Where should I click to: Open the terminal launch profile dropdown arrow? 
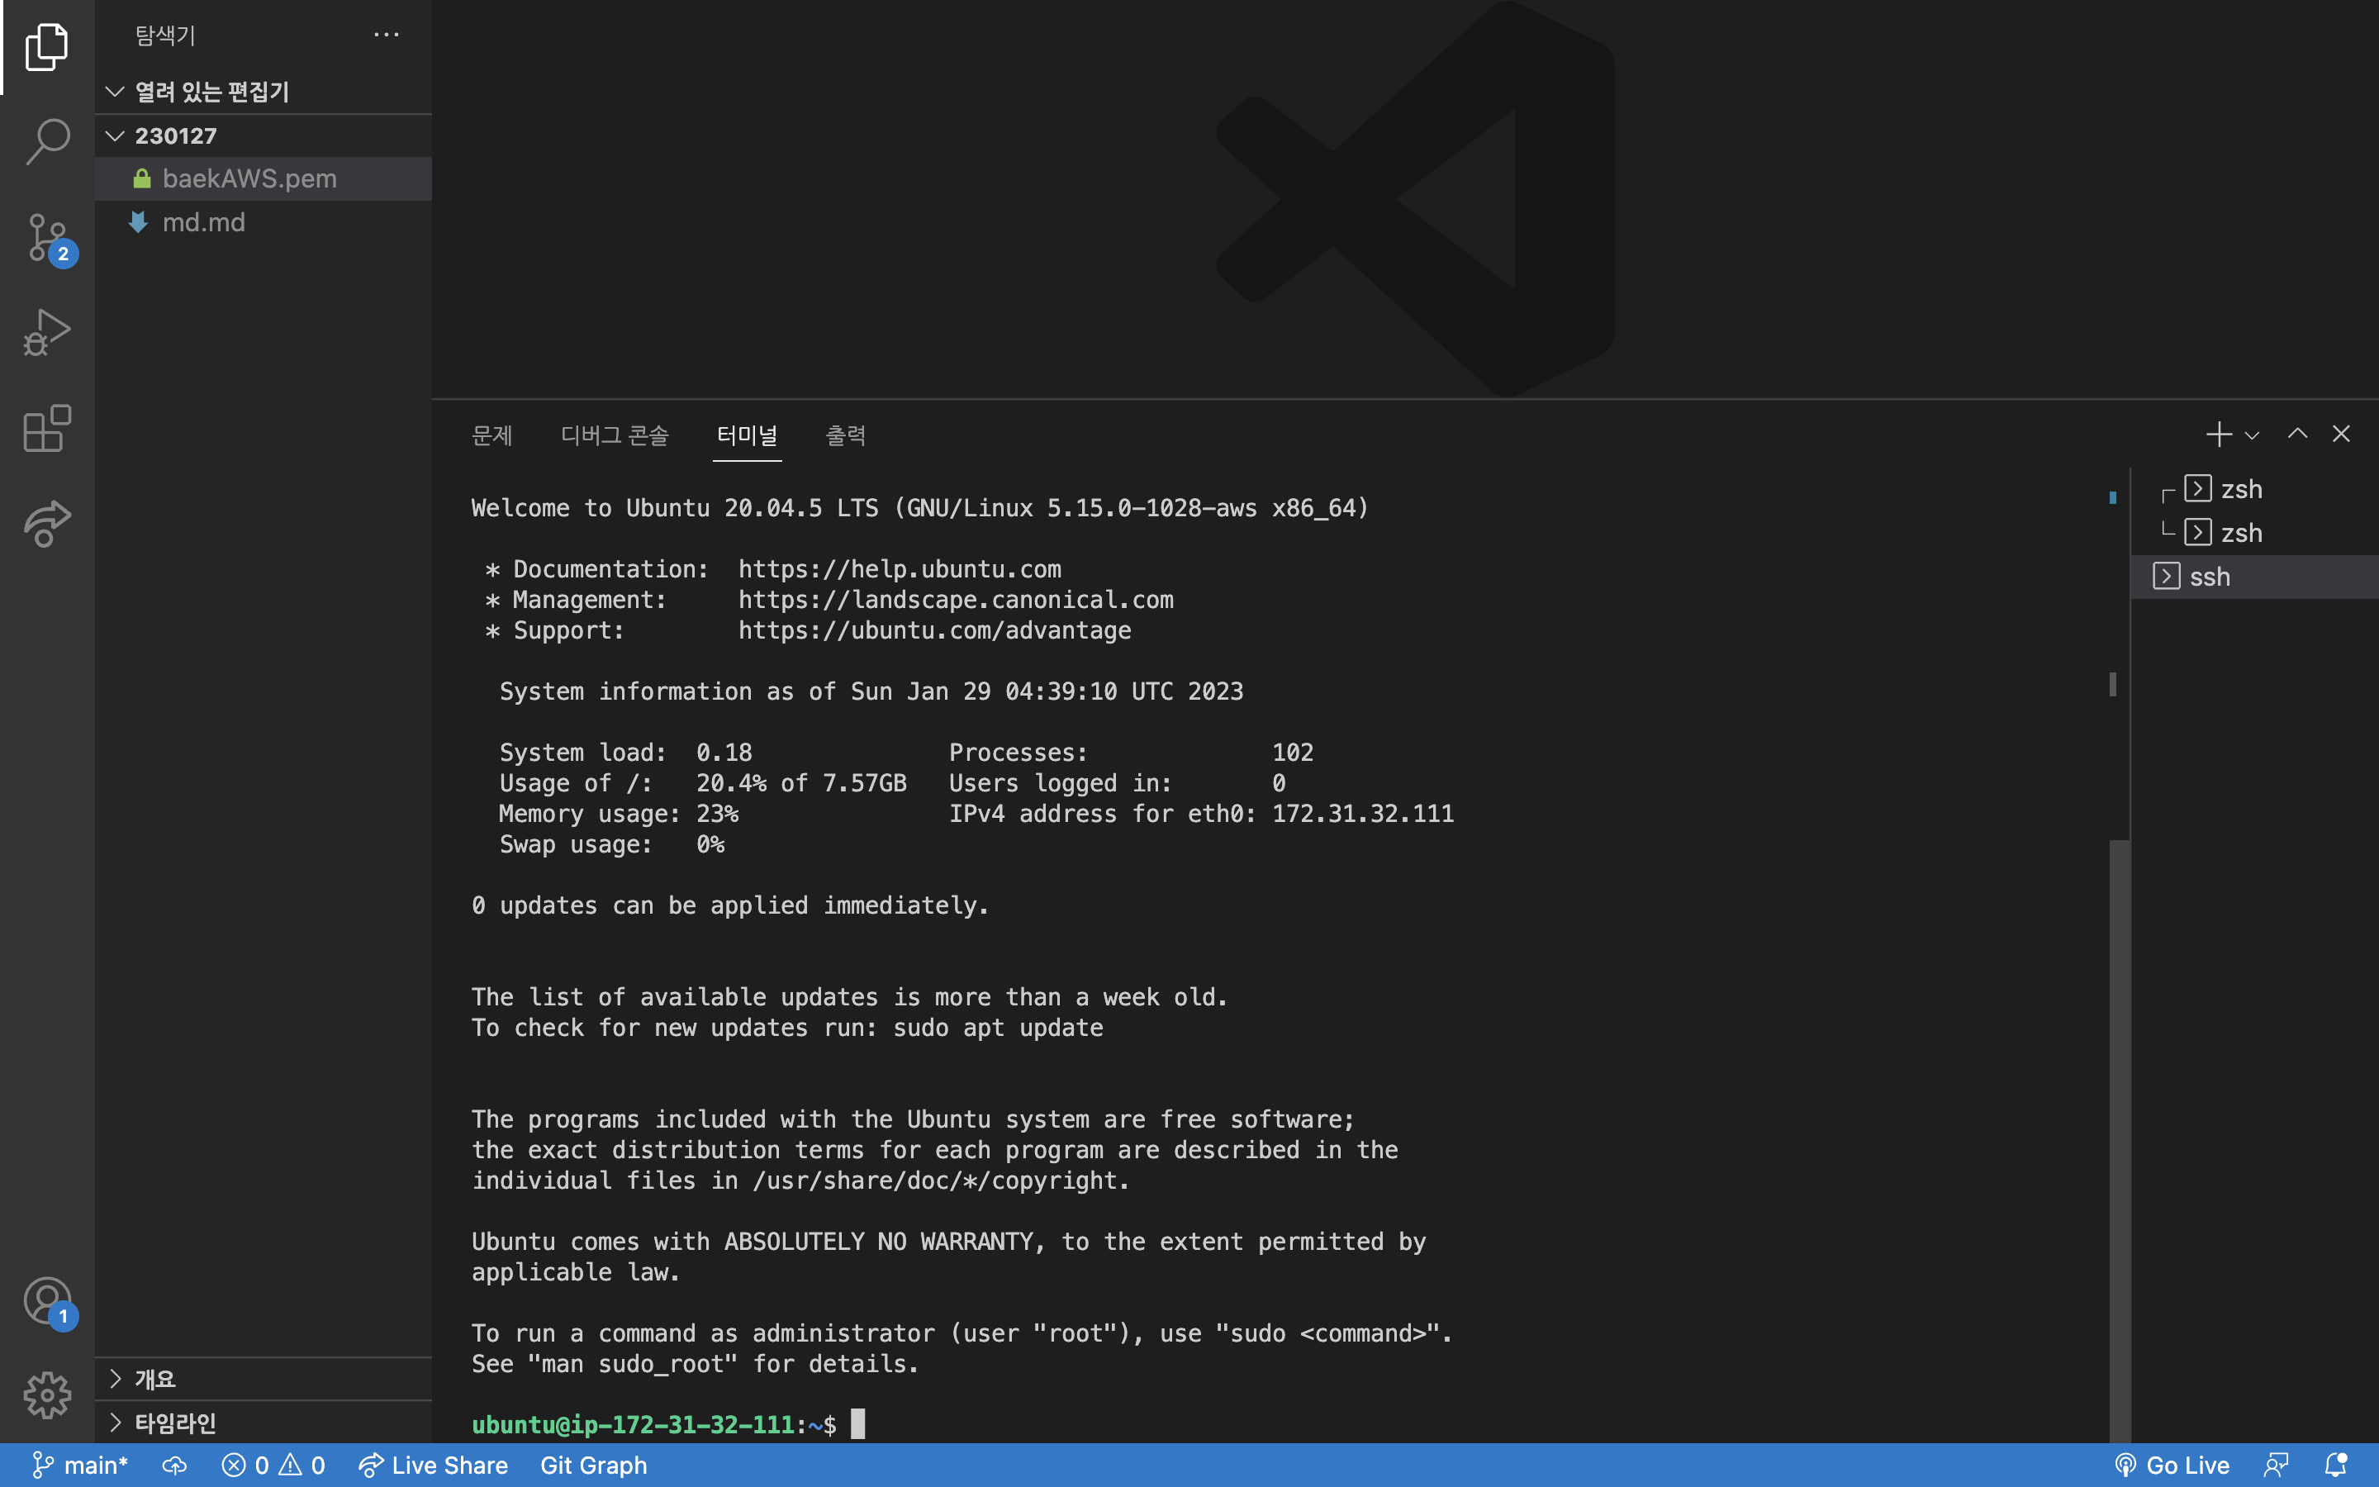tap(2252, 435)
